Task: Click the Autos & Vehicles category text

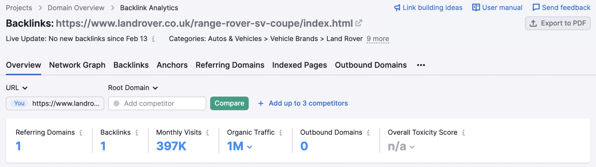Action: [x=235, y=39]
